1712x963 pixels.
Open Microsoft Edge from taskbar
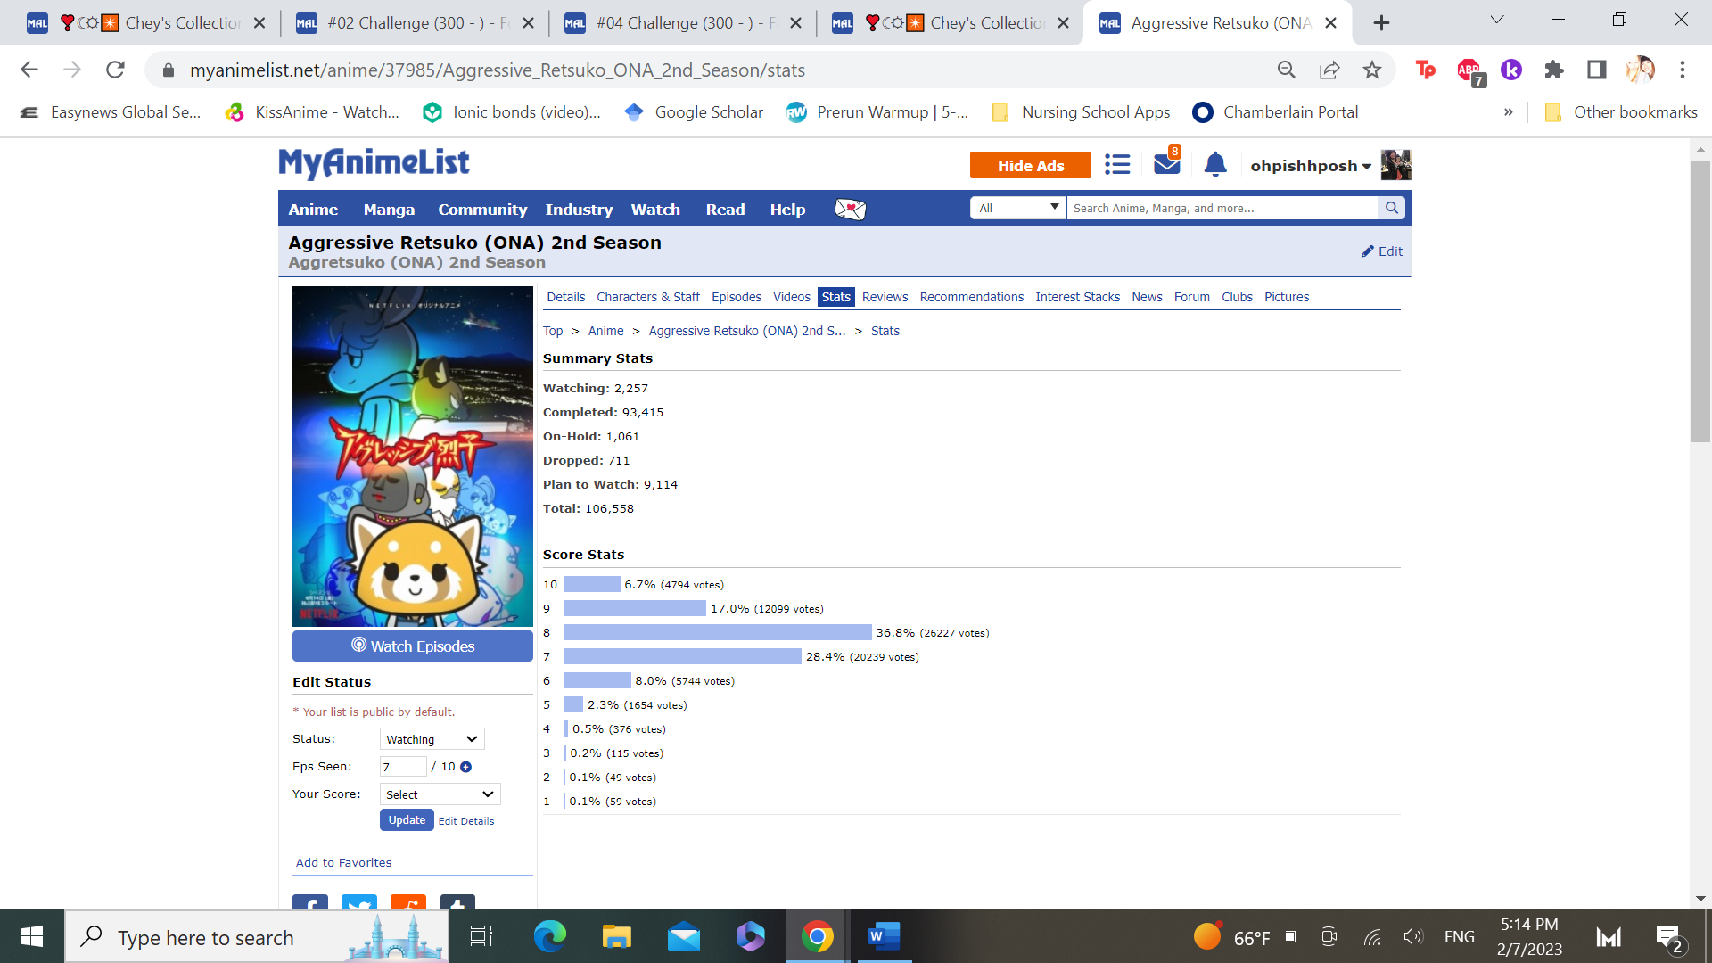point(549,936)
